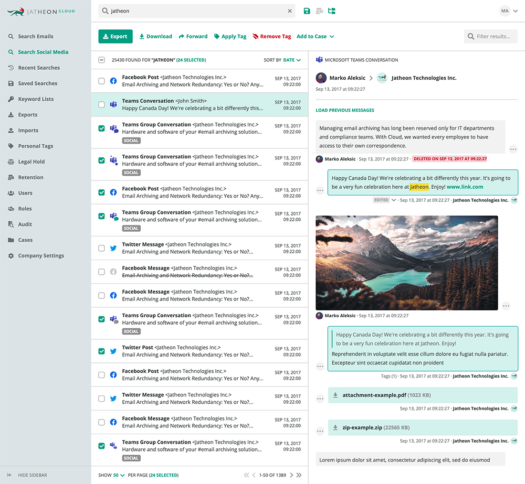
Task: Go to the first results page with the double-left arrow
Action: point(246,475)
